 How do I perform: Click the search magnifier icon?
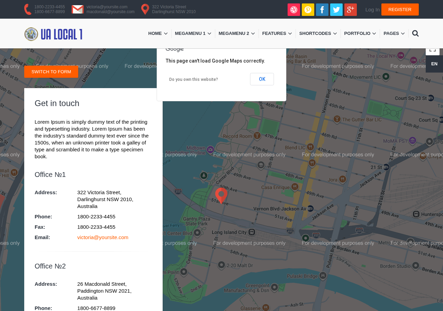point(415,34)
